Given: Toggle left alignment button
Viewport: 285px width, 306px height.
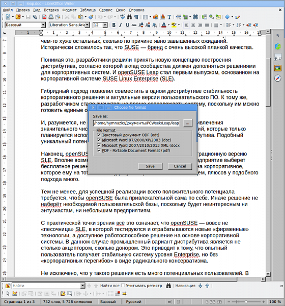Looking at the screenshot, I should [186, 25].
